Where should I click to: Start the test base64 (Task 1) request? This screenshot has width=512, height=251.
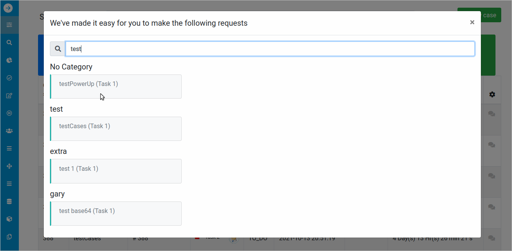click(116, 213)
